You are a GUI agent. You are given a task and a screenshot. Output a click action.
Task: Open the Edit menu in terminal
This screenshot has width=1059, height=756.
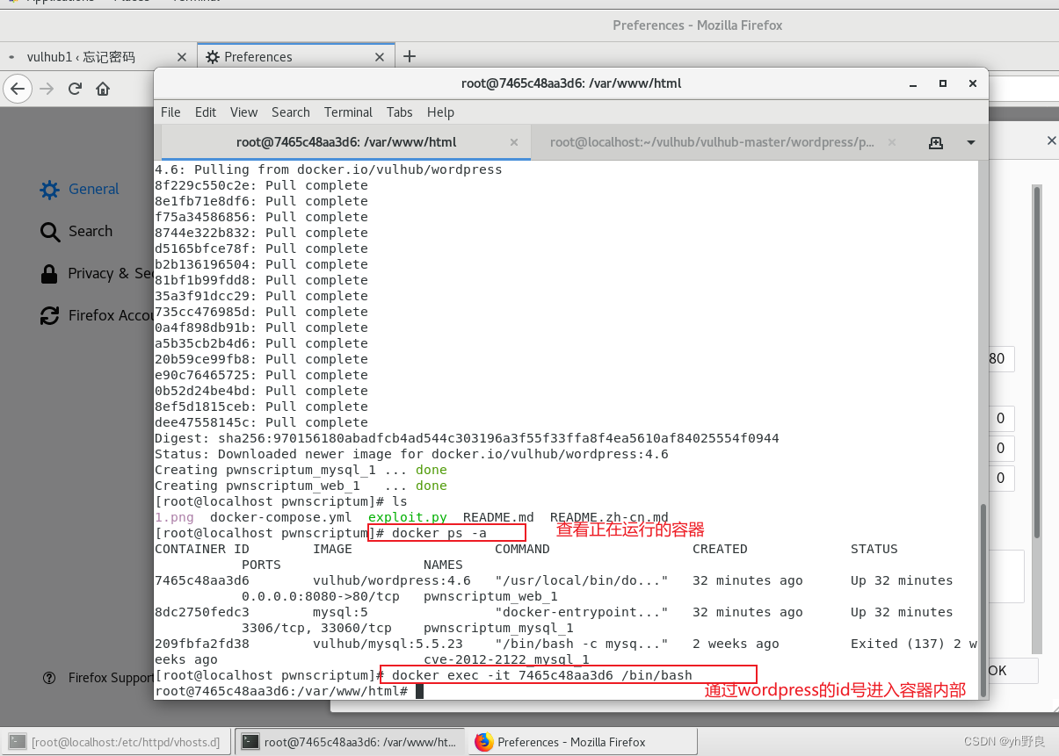click(206, 112)
